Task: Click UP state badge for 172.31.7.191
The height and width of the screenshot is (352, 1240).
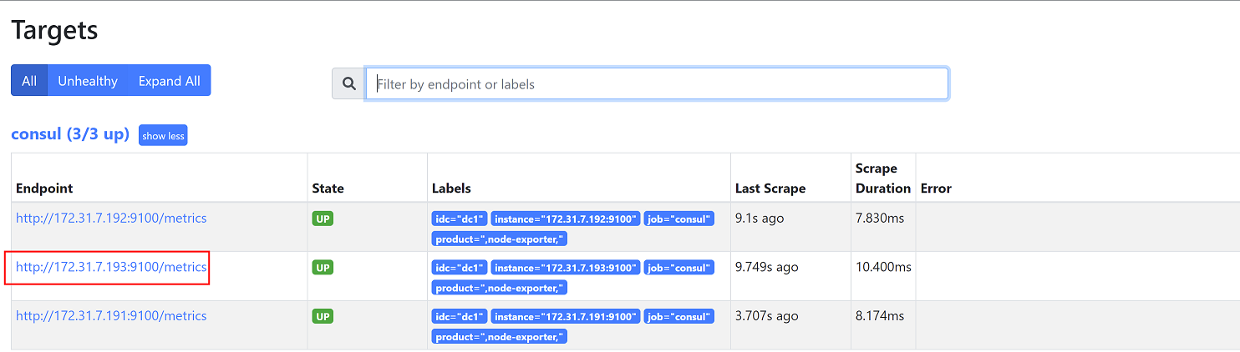Action: tap(323, 317)
